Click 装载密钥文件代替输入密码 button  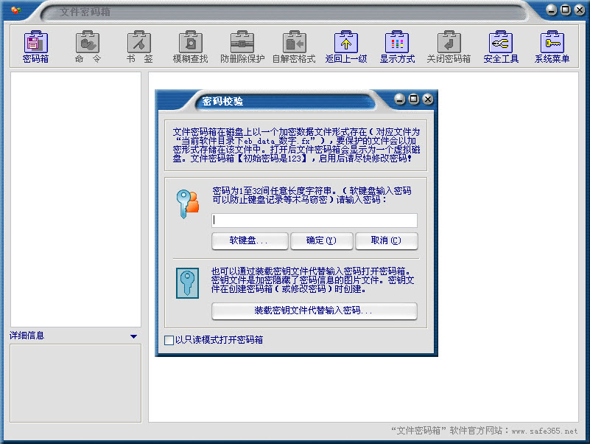tap(314, 311)
